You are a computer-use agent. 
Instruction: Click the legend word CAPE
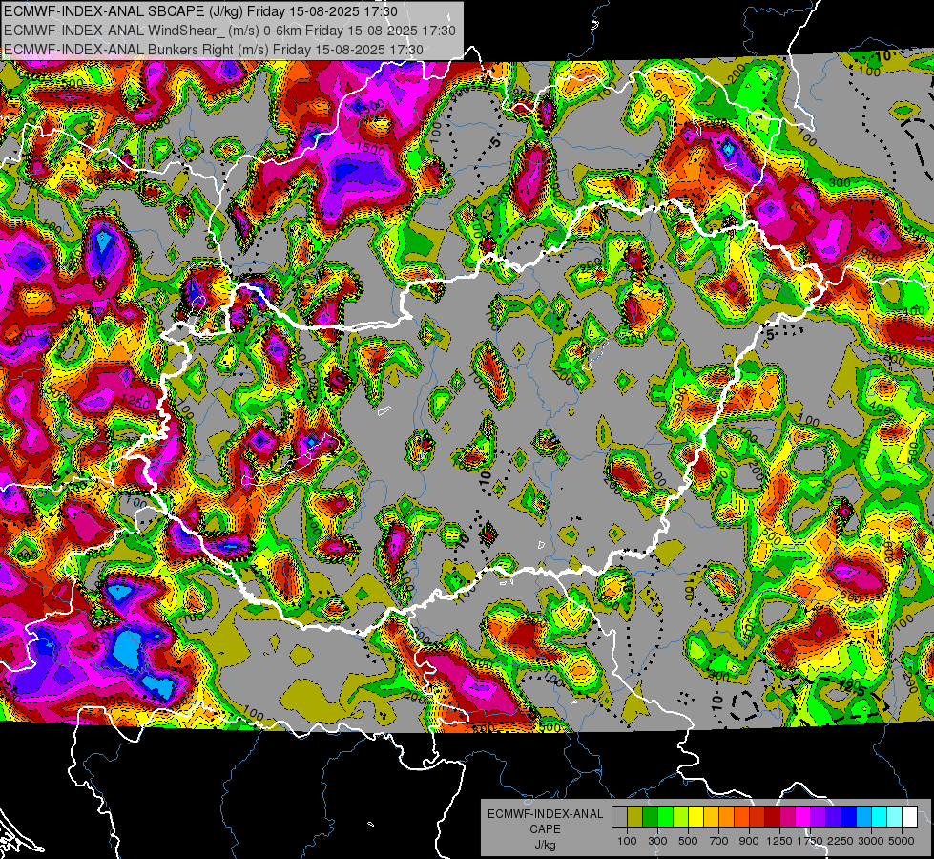pos(545,829)
